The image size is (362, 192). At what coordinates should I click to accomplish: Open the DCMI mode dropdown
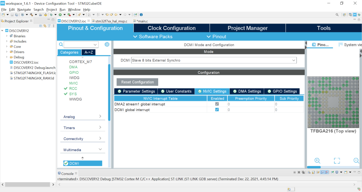294,60
